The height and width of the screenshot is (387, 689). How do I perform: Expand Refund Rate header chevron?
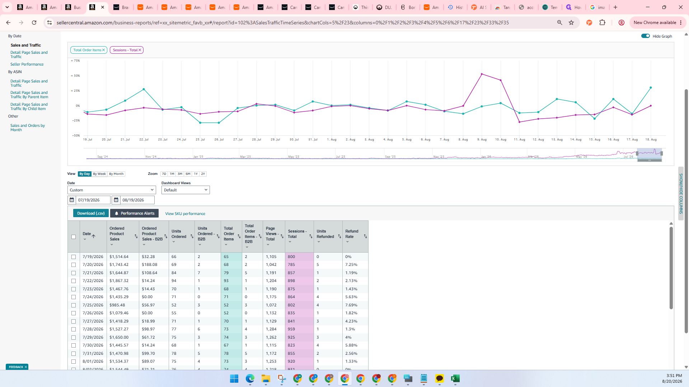[347, 242]
